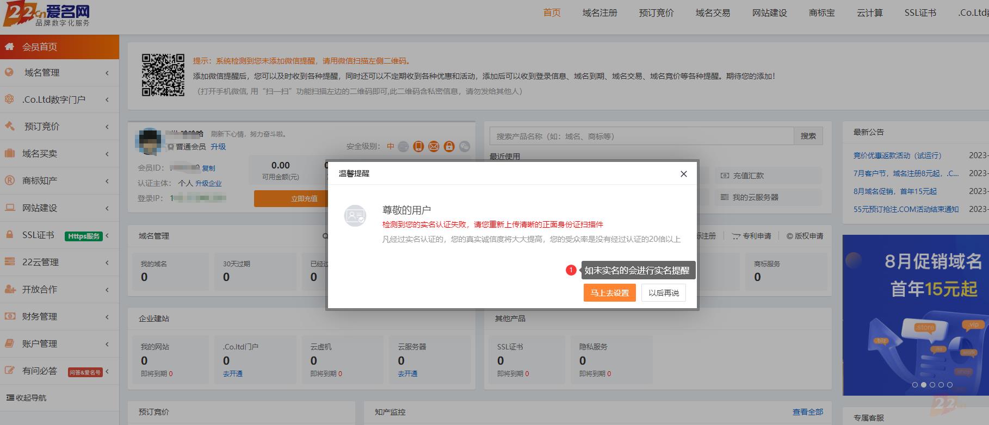This screenshot has height=425, width=989.
Task: Close the 温馨提醒 dialog with the X
Action: [683, 174]
